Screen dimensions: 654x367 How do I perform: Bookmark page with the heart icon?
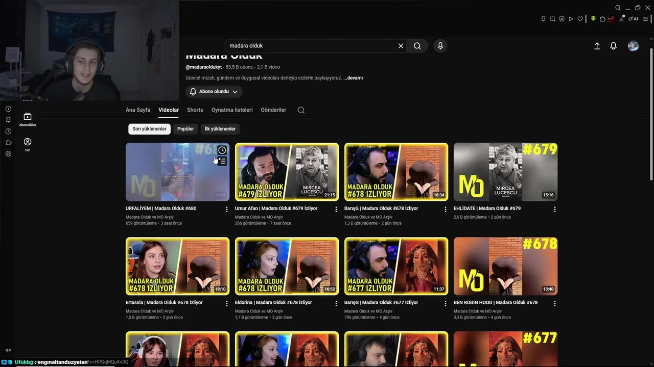point(580,19)
